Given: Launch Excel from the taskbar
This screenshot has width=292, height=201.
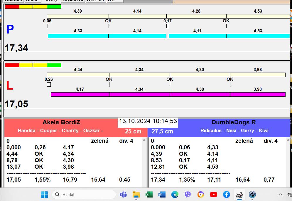Looking at the screenshot, I should (149, 195).
